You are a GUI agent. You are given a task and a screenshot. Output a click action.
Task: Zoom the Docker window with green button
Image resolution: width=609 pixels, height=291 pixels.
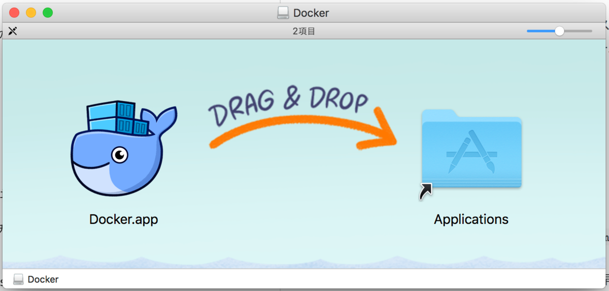[x=48, y=13]
